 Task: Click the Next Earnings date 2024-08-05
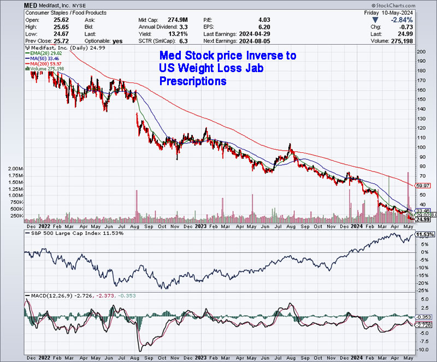point(254,41)
